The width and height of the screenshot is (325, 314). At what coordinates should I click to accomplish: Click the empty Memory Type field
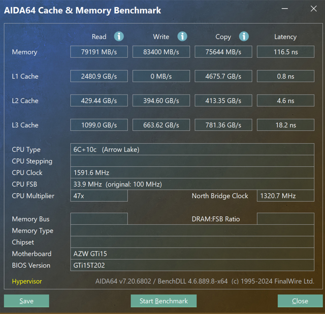point(192,230)
